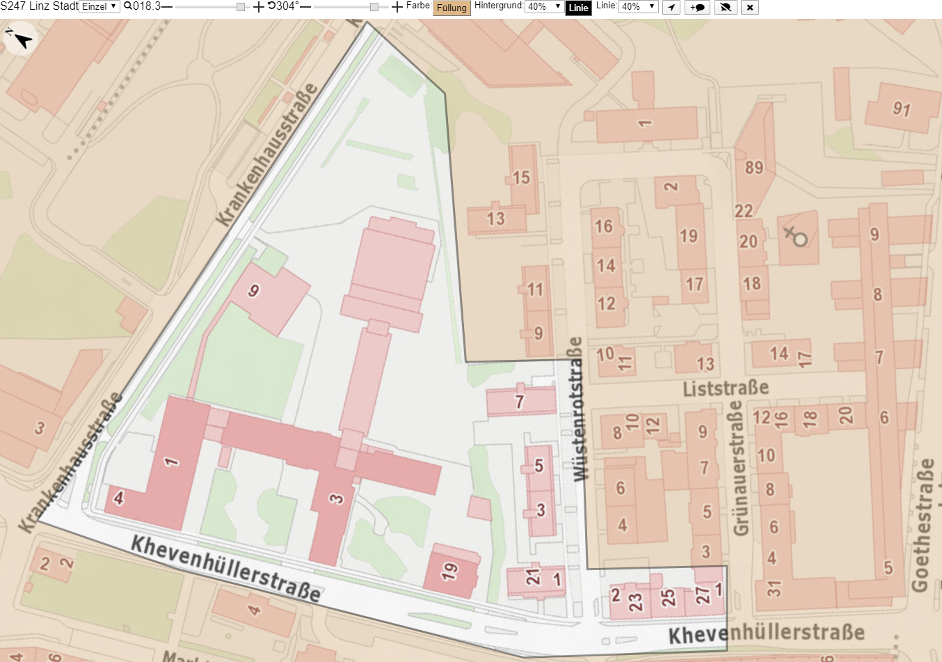
Task: Click building 19 on Khevenhüllerstraße
Action: pos(451,571)
